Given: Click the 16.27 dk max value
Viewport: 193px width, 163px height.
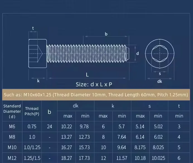Looking at the screenshot, I should coord(67,147).
